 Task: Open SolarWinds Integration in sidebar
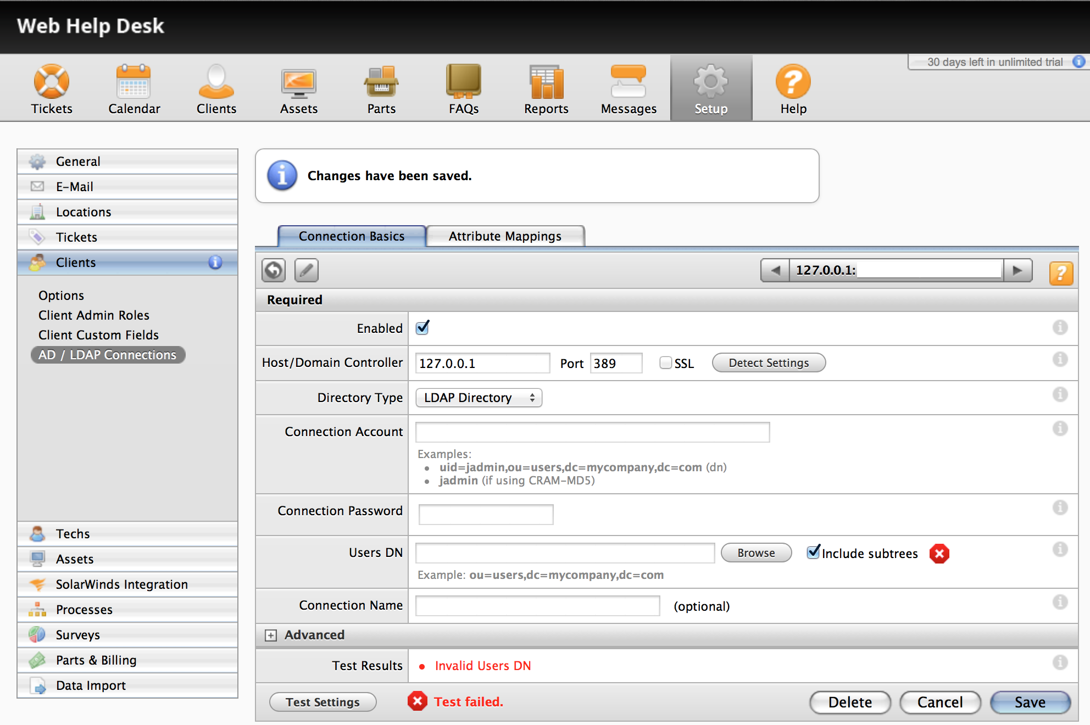[x=127, y=584]
